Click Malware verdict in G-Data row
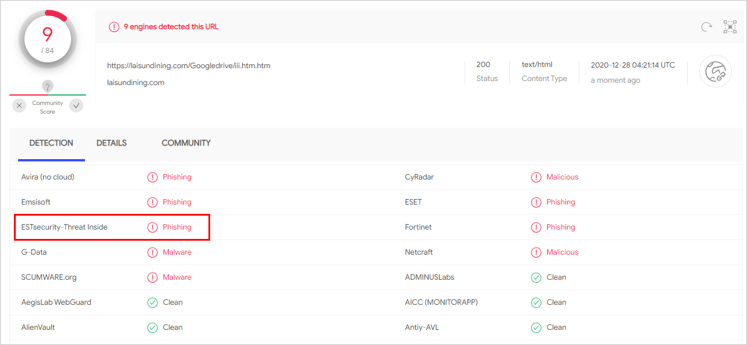Image resolution: width=747 pixels, height=345 pixels. click(x=177, y=252)
